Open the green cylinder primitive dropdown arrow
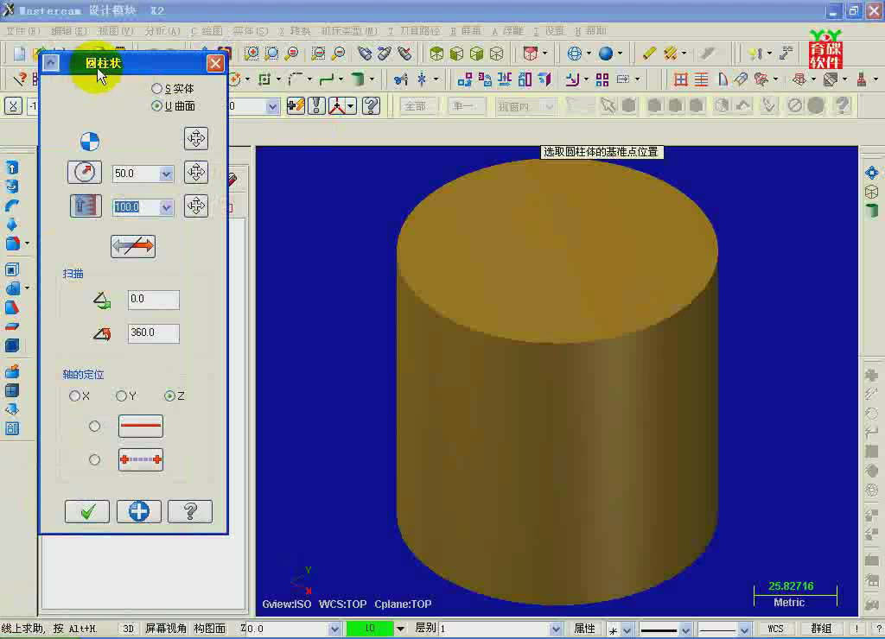 pos(372,79)
